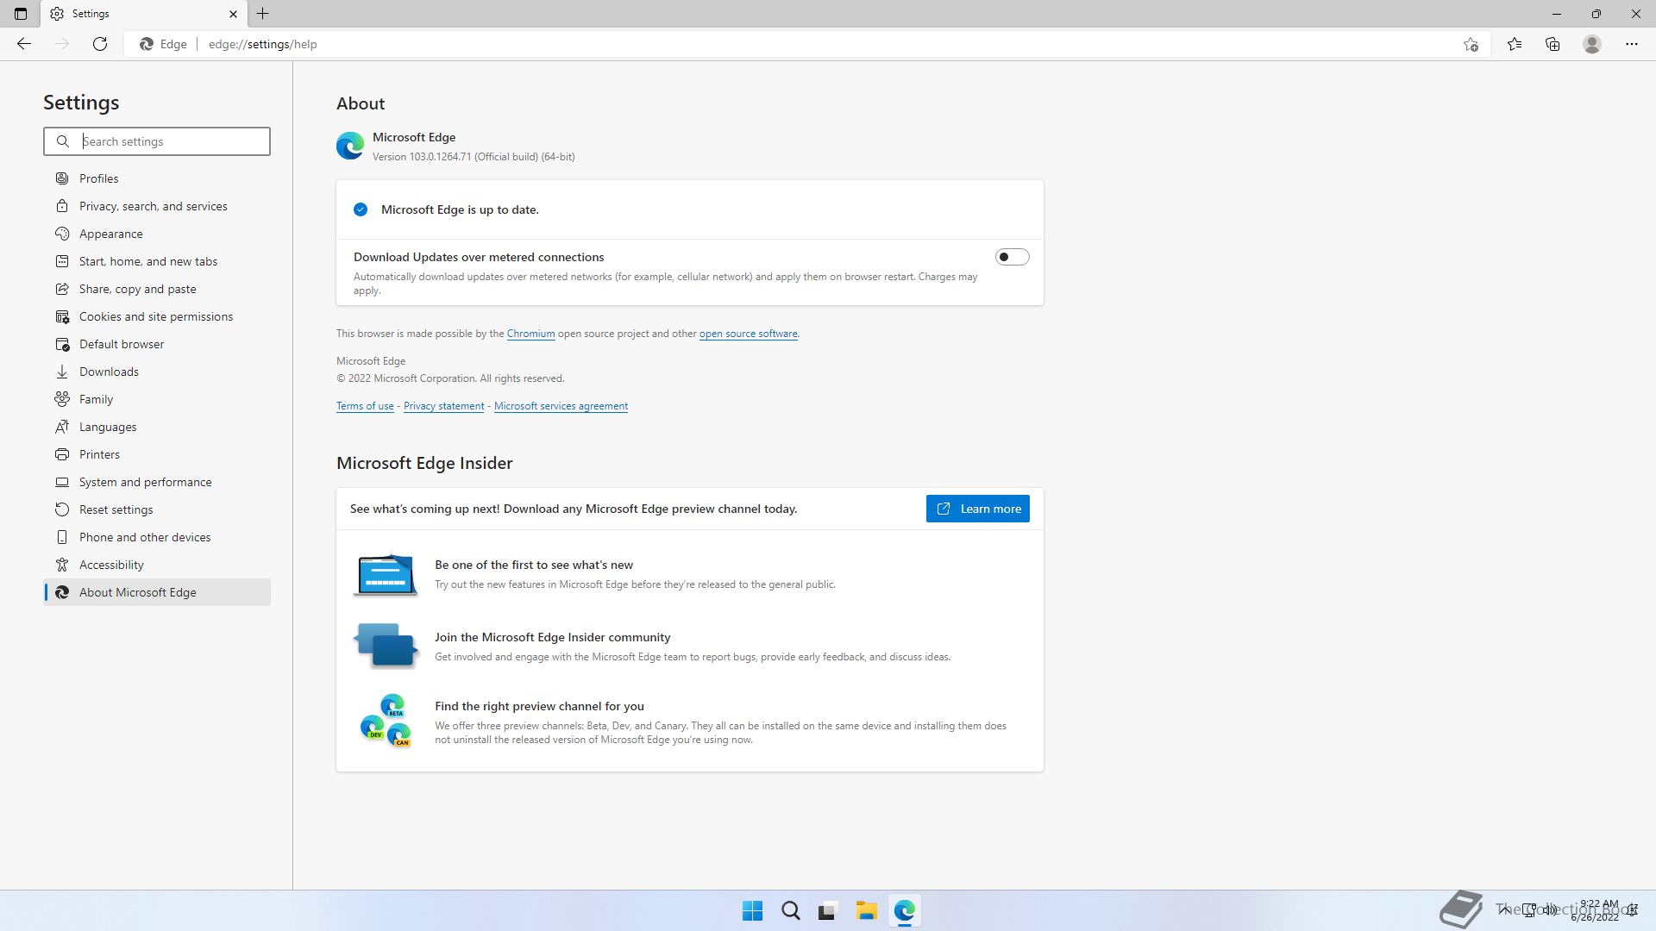Open Default browser settings
1656x931 pixels.
pyautogui.click(x=157, y=344)
